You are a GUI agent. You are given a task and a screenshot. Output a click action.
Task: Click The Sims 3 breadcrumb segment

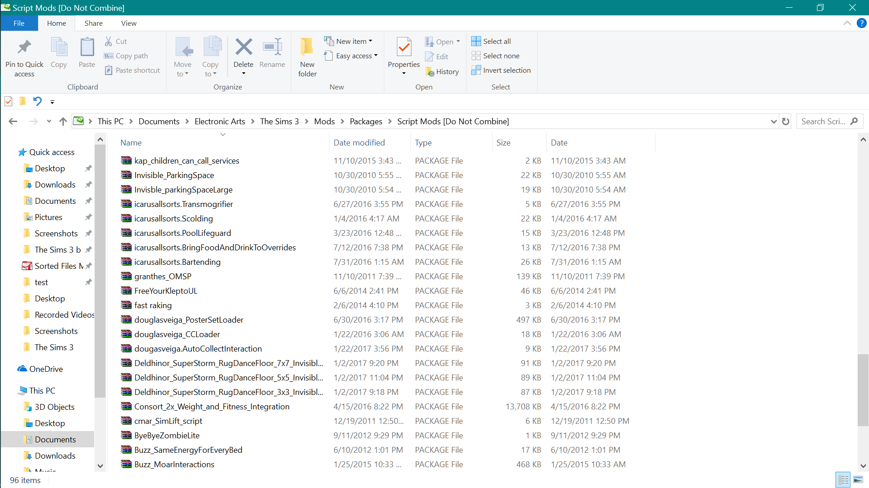[x=280, y=121]
